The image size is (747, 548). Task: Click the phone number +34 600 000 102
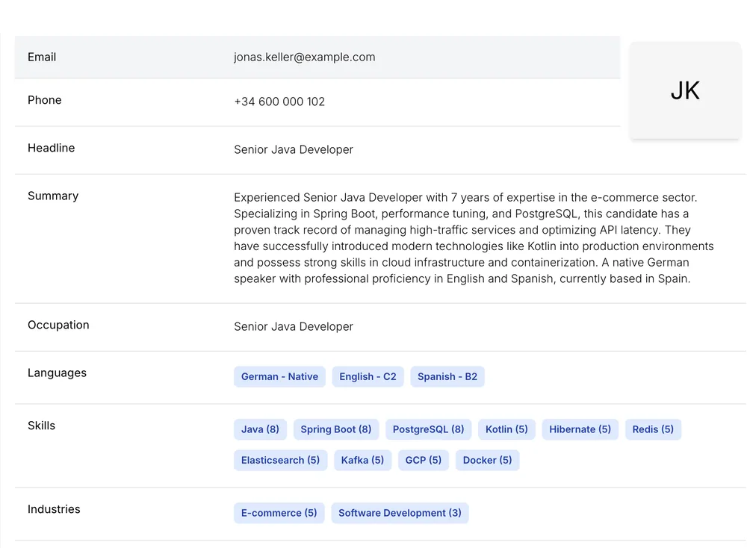(279, 102)
